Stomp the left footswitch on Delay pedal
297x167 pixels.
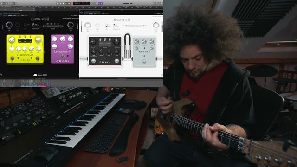(x=93, y=61)
